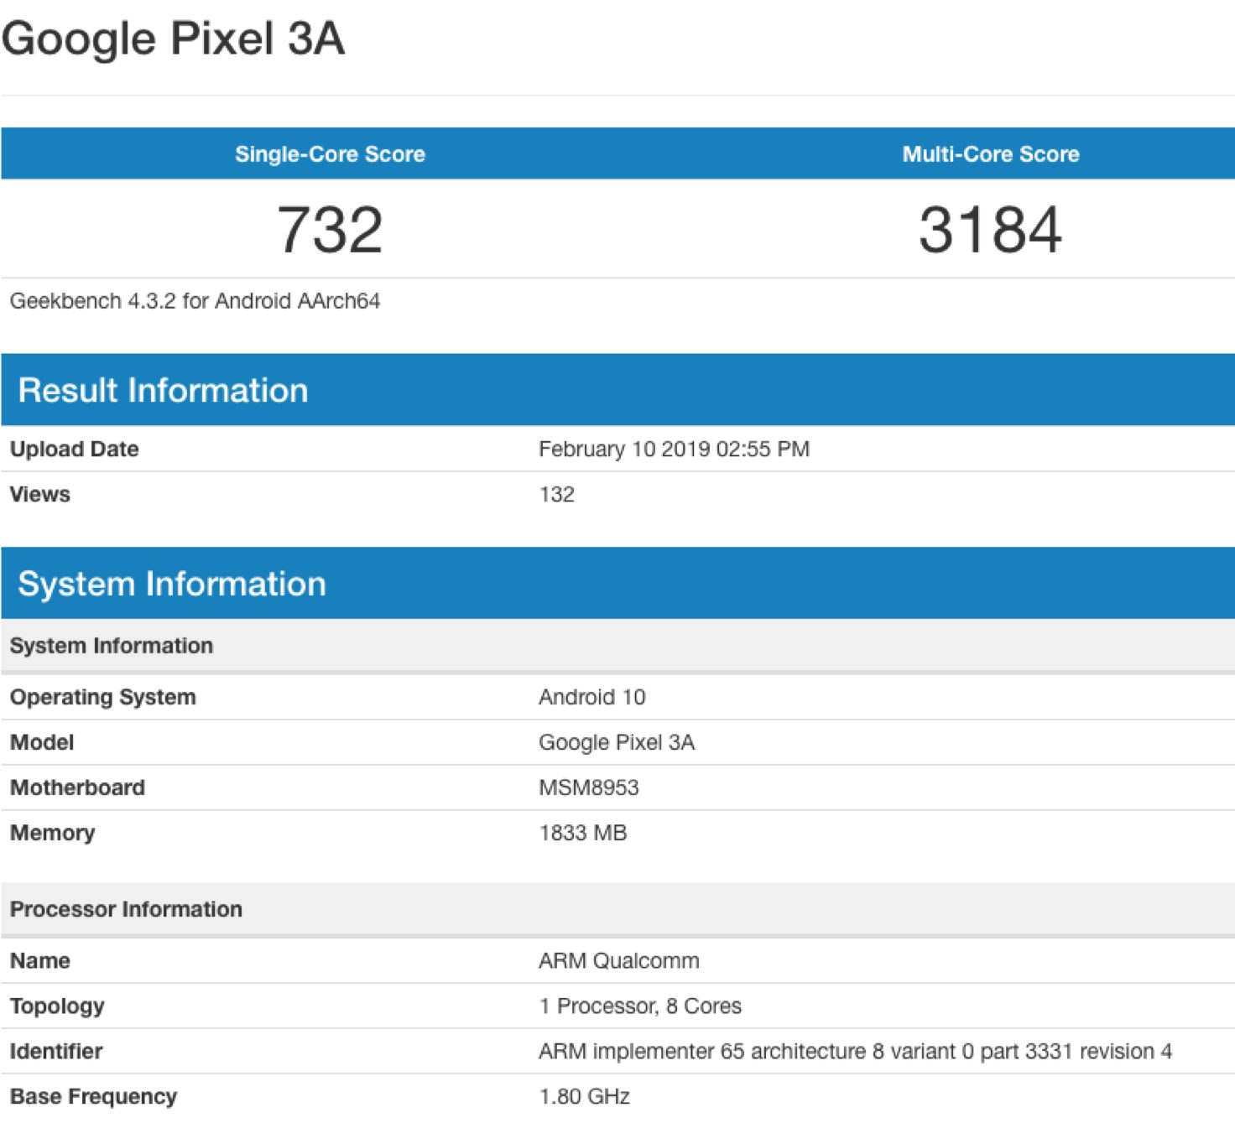Screen dimensions: 1235x1128
Task: Click the 1.80 GHz base frequency value
Action: tap(584, 1097)
